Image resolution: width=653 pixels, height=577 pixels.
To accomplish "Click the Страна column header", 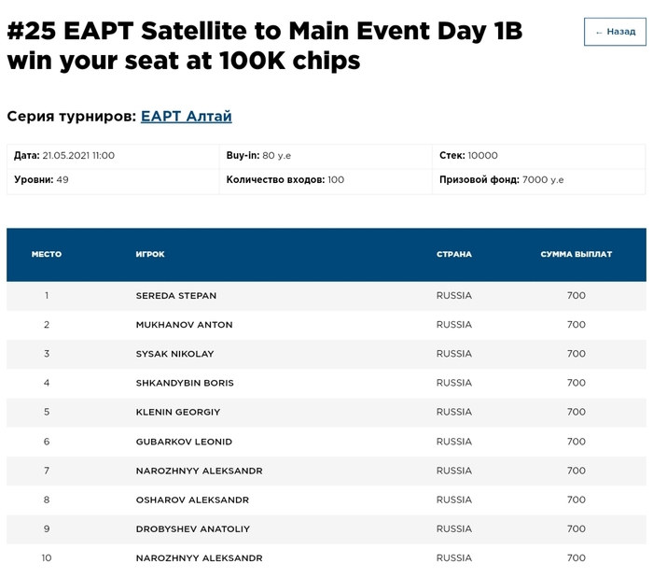I will (x=454, y=254).
